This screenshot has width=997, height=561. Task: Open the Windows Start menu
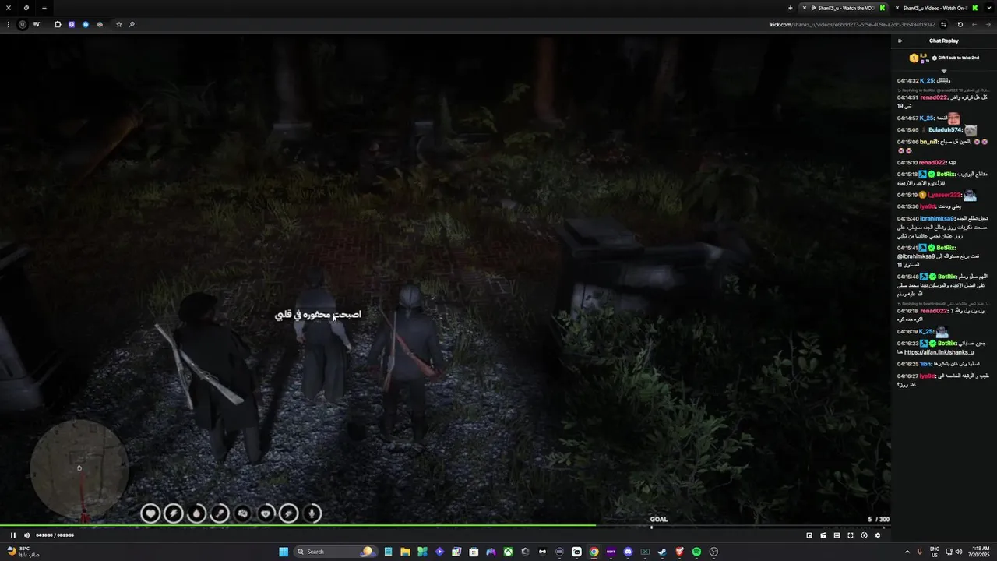click(284, 552)
